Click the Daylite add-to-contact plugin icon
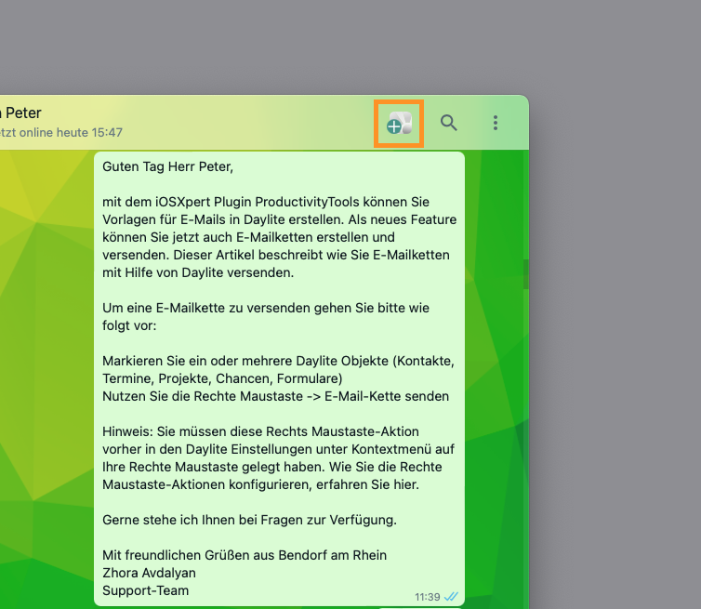The width and height of the screenshot is (701, 609). 399,124
